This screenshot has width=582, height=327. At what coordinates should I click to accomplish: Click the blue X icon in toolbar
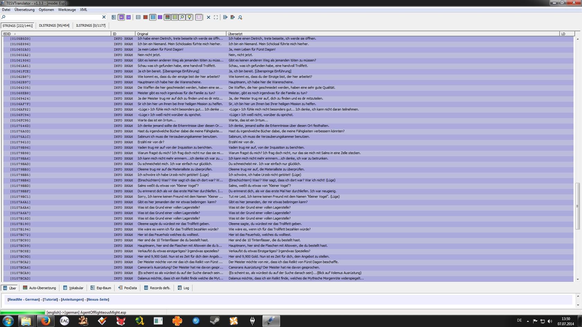tap(209, 17)
